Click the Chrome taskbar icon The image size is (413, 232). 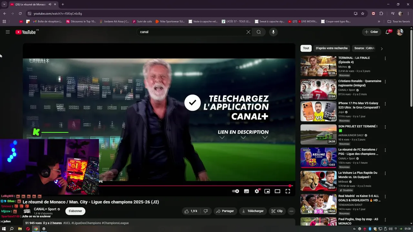[x=36, y=229]
